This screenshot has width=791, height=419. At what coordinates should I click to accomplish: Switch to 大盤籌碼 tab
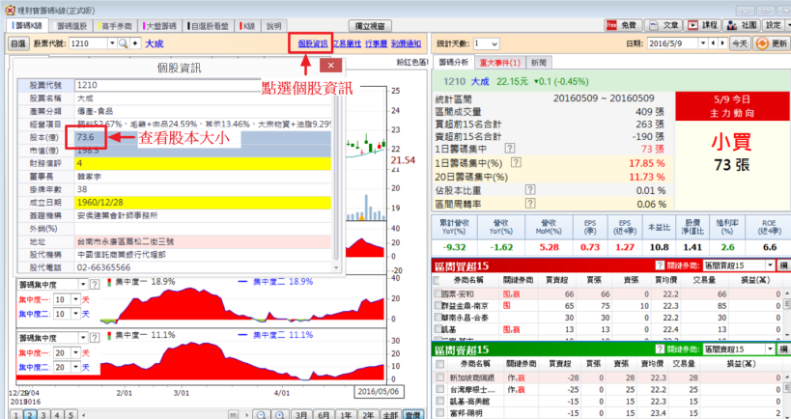160,26
